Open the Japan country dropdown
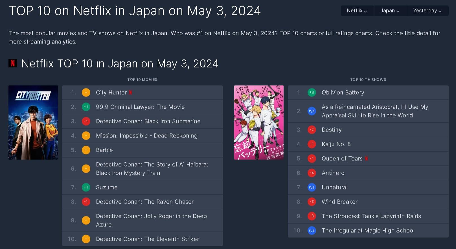The width and height of the screenshot is (456, 249). 390,11
